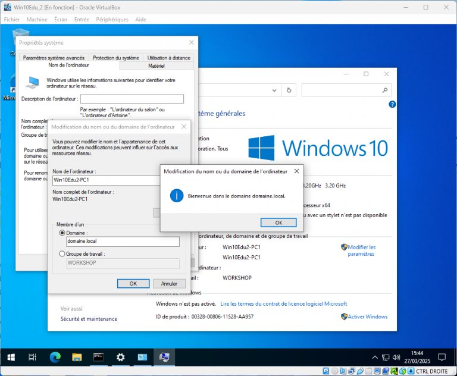Screen dimensions: 457x376
Task: Open the Machine menu
Action: point(37,20)
